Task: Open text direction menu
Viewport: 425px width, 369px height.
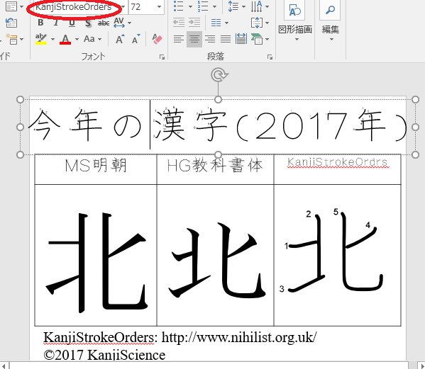Action: (x=260, y=6)
